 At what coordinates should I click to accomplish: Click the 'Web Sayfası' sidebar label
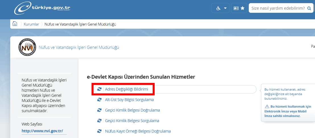click(x=32, y=124)
